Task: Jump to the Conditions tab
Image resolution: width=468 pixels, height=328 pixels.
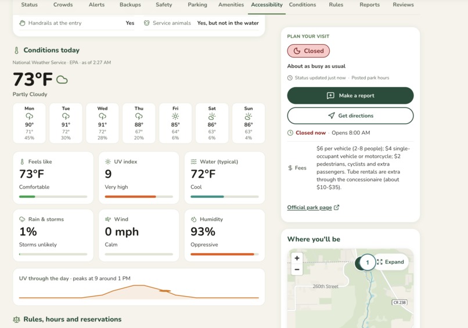Action: coord(303,5)
